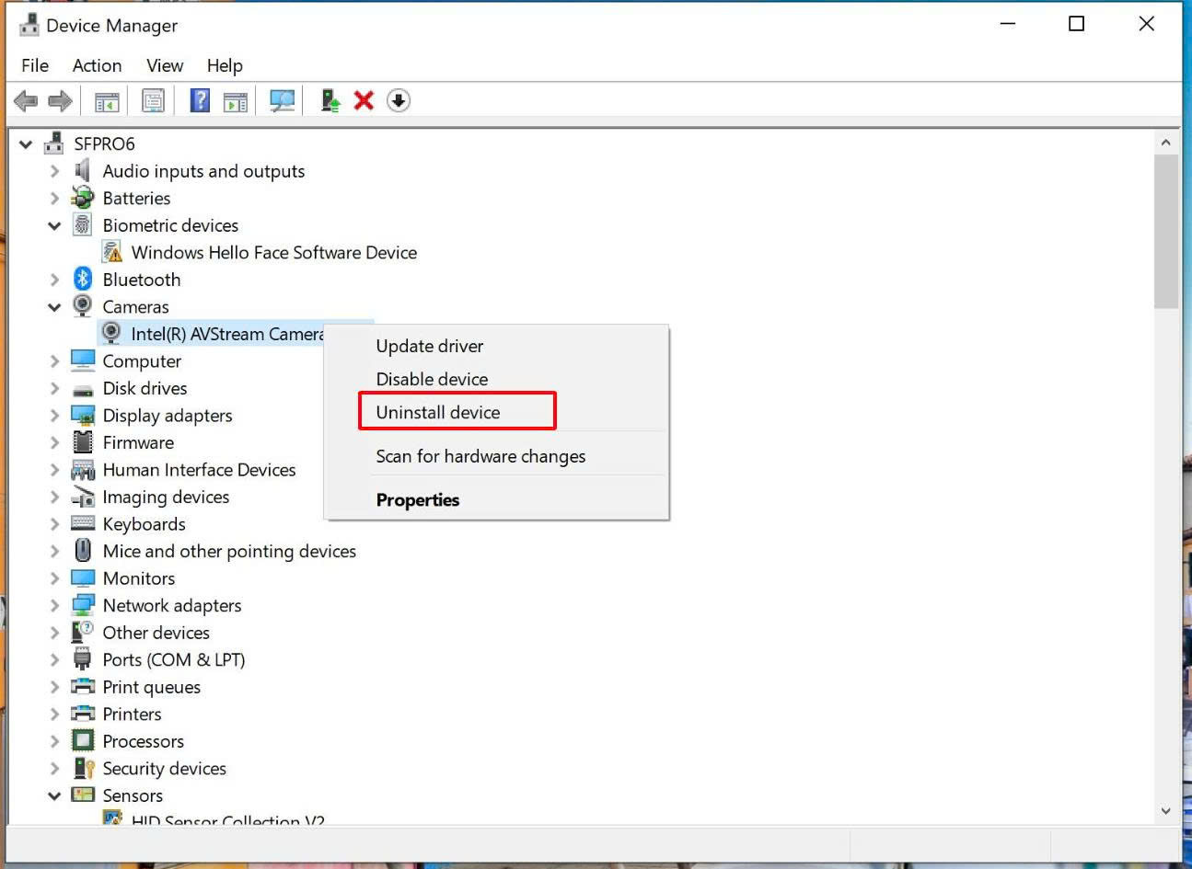The image size is (1192, 869).
Task: Click the Device Manager title bar icon
Action: pyautogui.click(x=29, y=25)
